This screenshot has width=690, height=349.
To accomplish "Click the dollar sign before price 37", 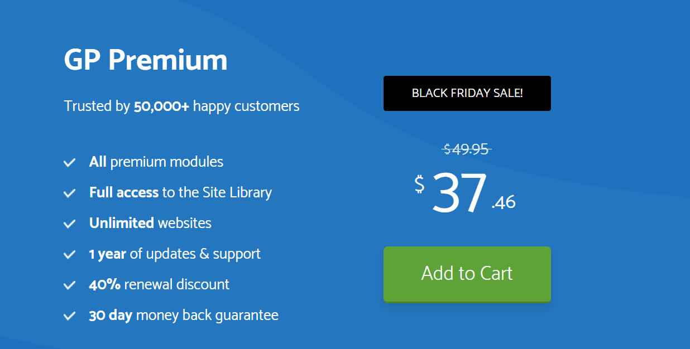I will pyautogui.click(x=419, y=185).
